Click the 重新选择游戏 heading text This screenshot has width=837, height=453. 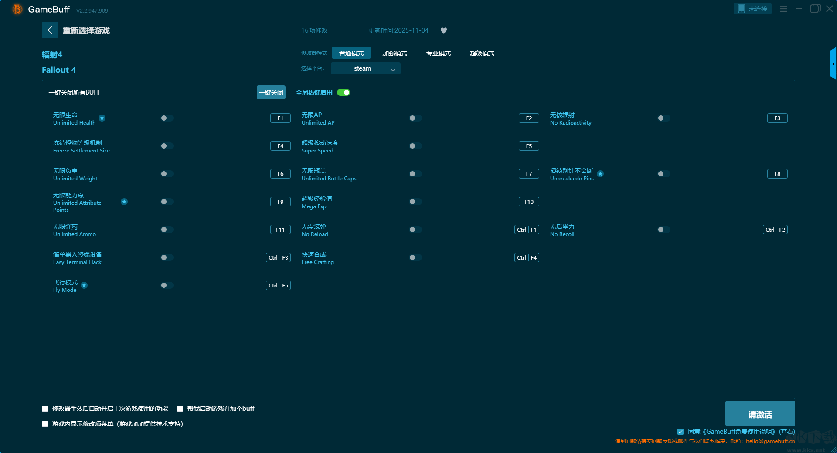click(86, 30)
